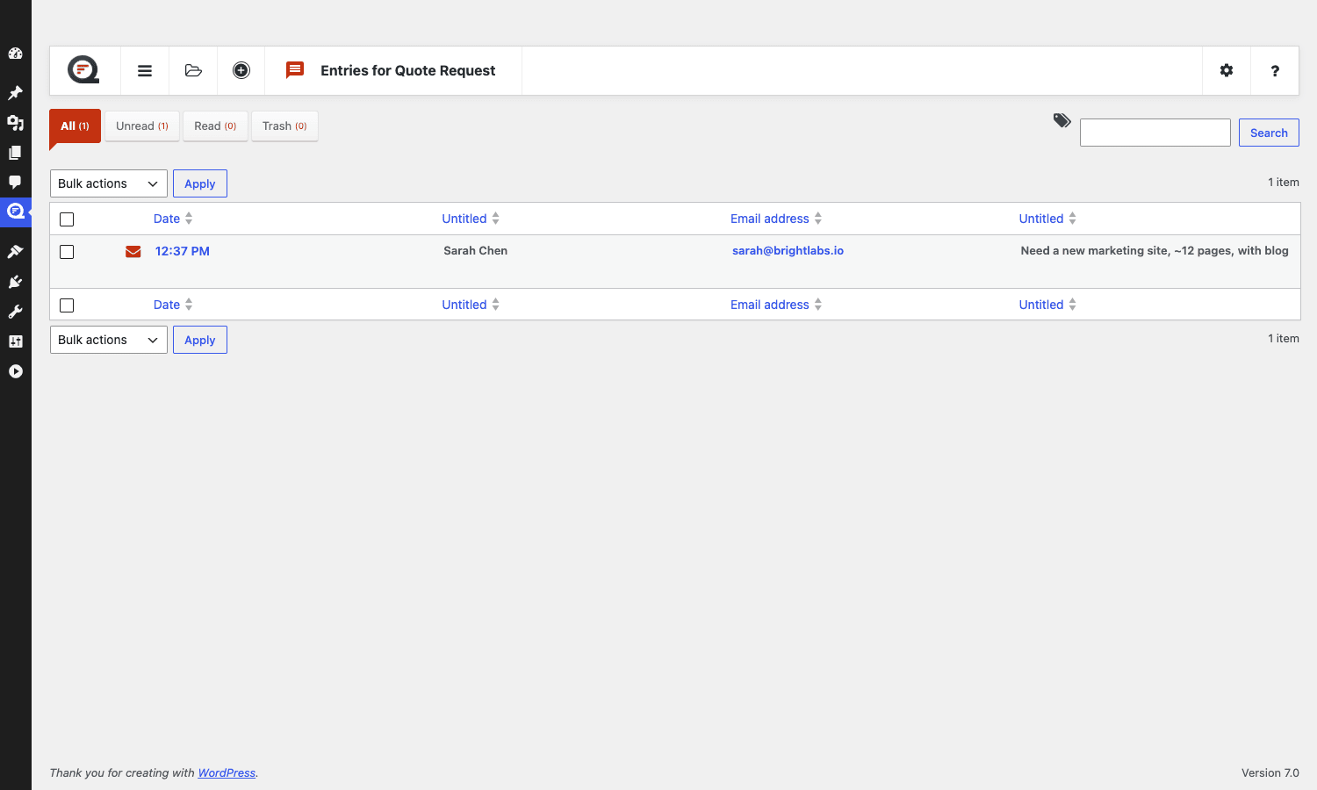Open Appearance via the paintbrush sidebar icon
The height and width of the screenshot is (790, 1317).
point(15,252)
